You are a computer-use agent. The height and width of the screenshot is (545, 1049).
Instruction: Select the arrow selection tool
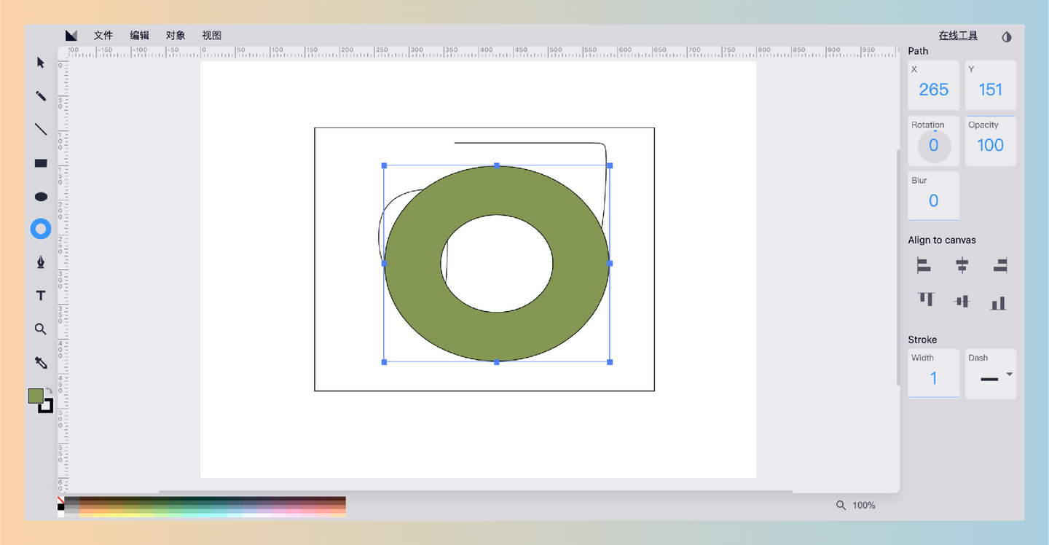click(x=41, y=63)
